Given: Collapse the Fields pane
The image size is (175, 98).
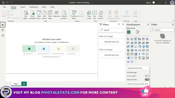Looking at the screenshot, I should click(x=173, y=24).
